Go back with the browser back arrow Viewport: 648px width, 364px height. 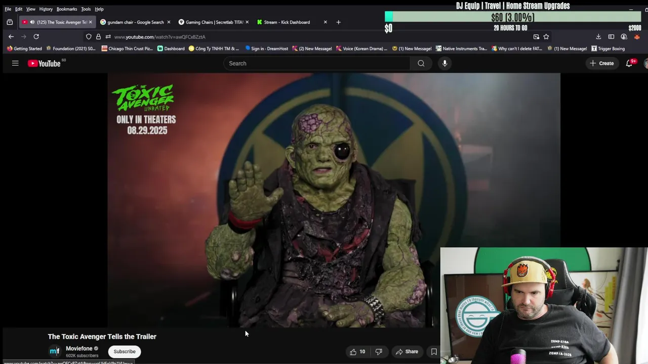[11, 36]
